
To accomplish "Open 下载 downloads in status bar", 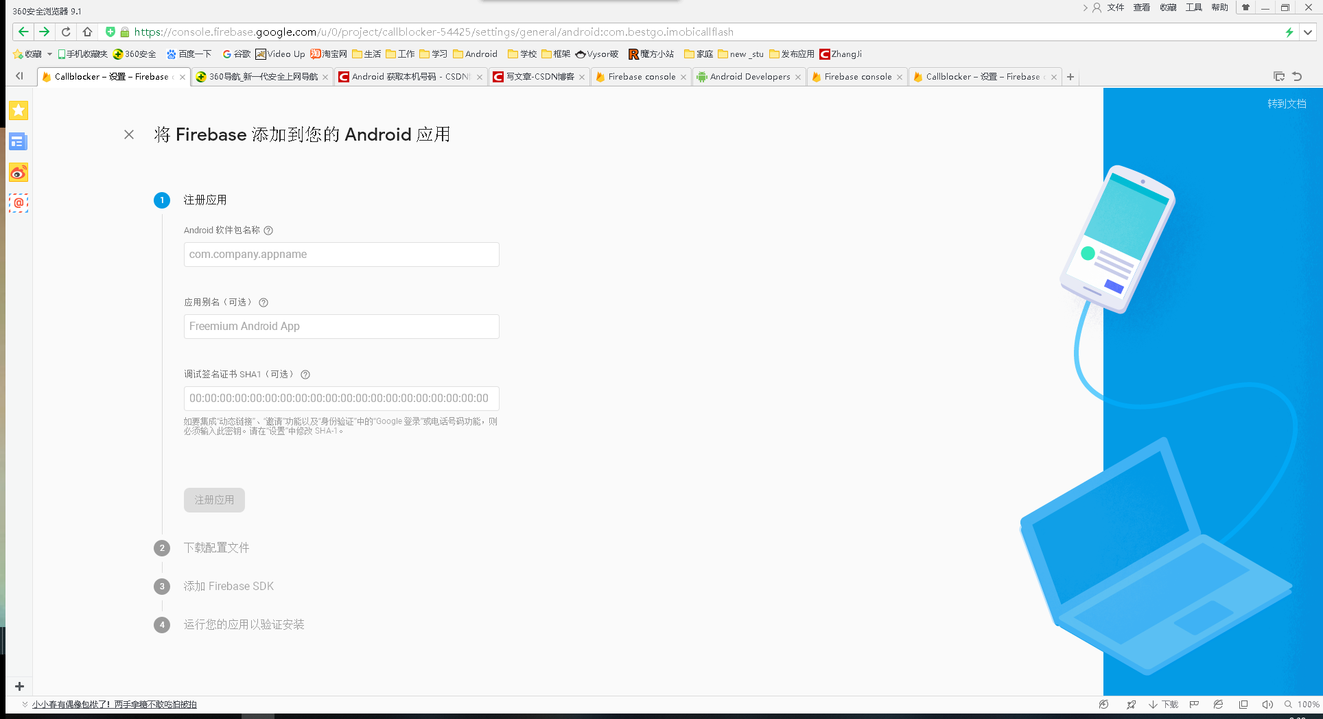I will (1163, 705).
